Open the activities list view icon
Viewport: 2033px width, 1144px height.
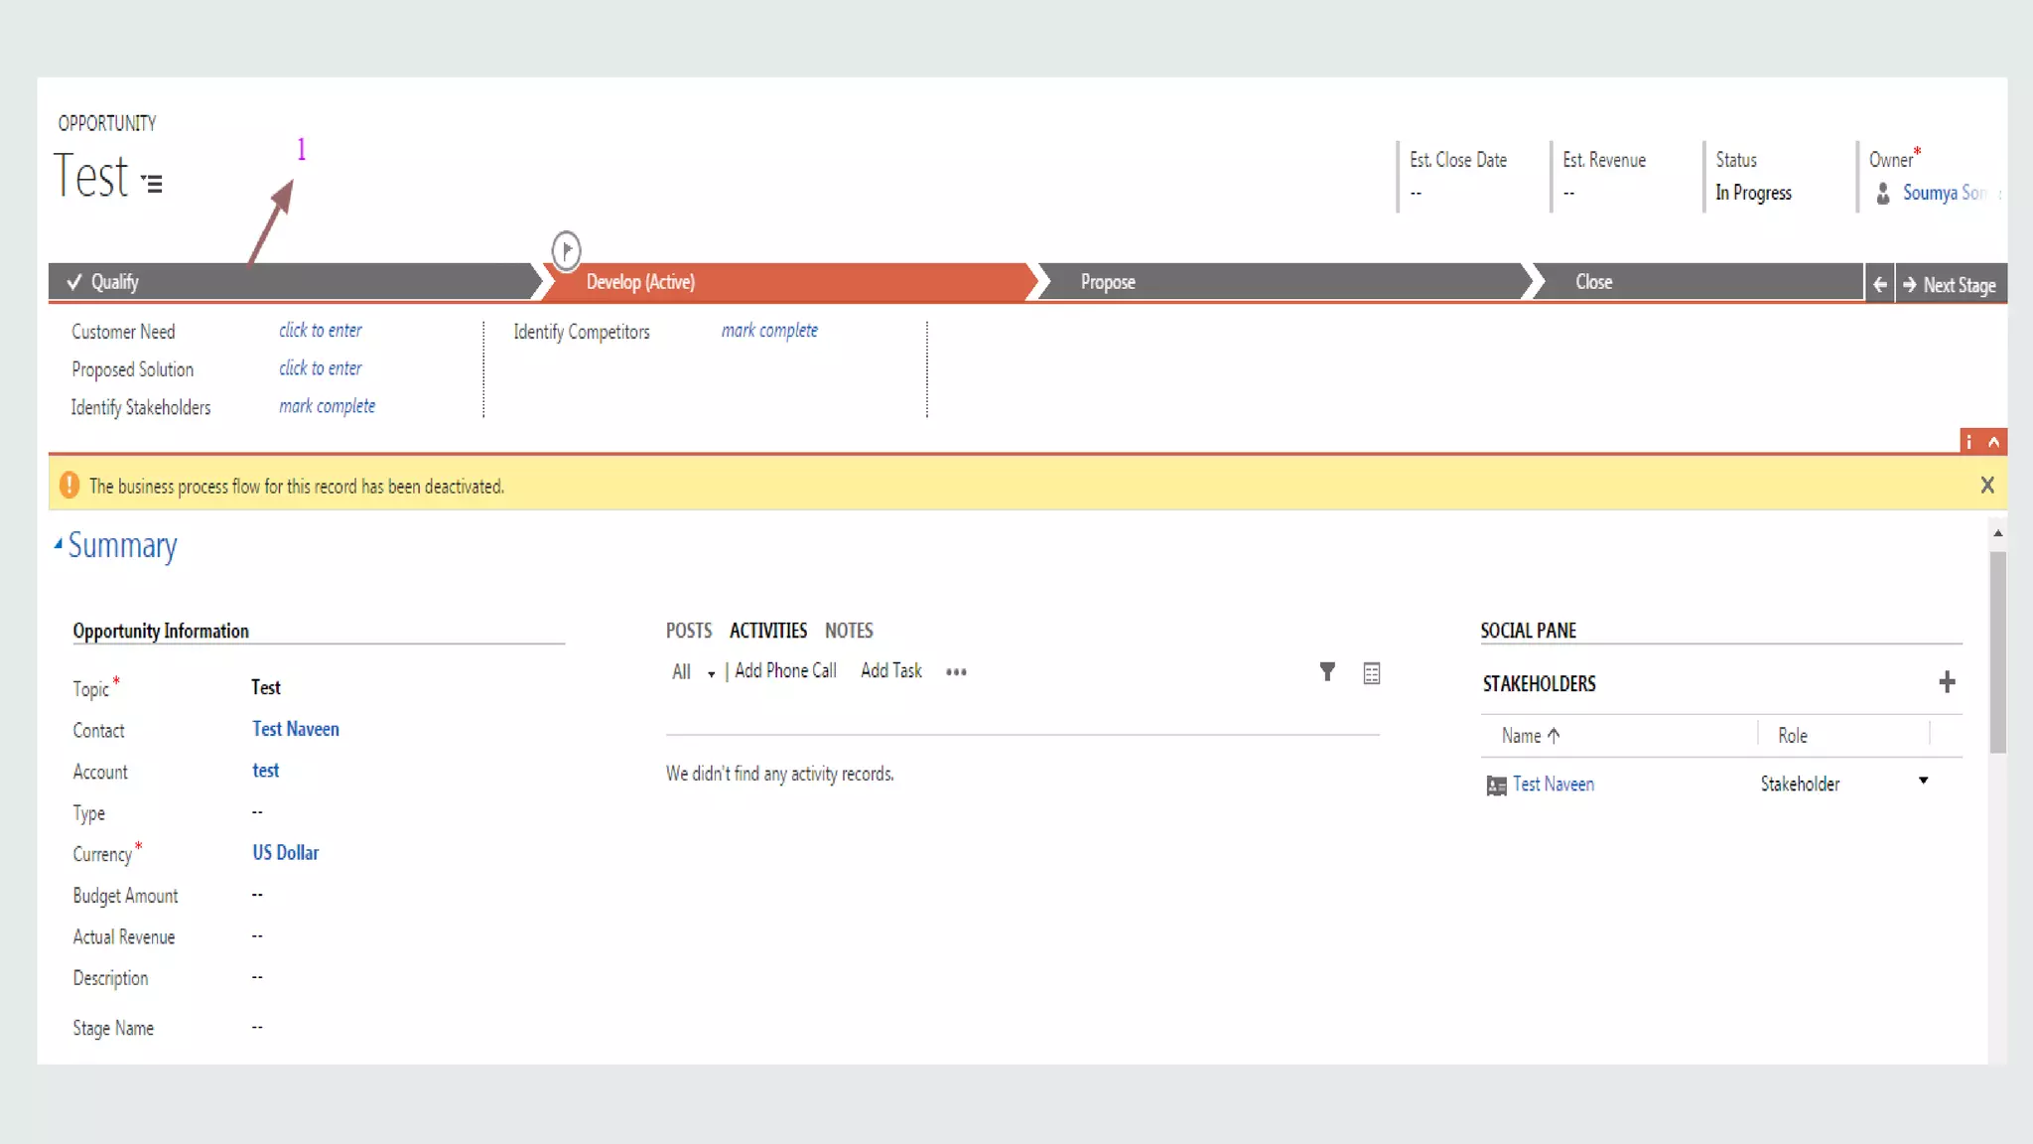(x=1371, y=673)
